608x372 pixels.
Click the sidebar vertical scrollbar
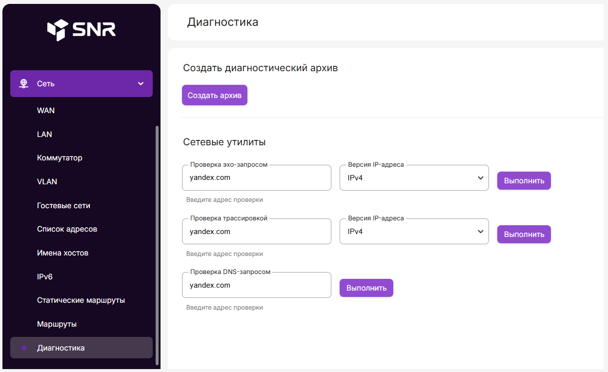(157, 244)
